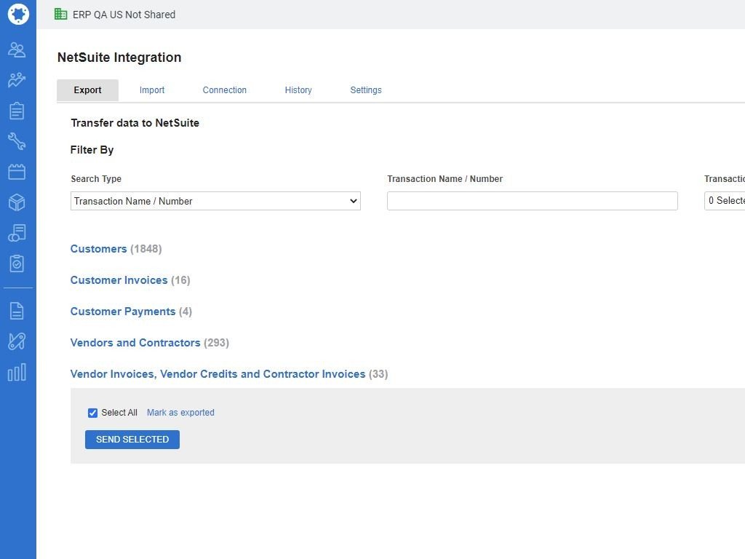Focus the Transaction Name / Number input field
This screenshot has width=745, height=559.
point(532,201)
